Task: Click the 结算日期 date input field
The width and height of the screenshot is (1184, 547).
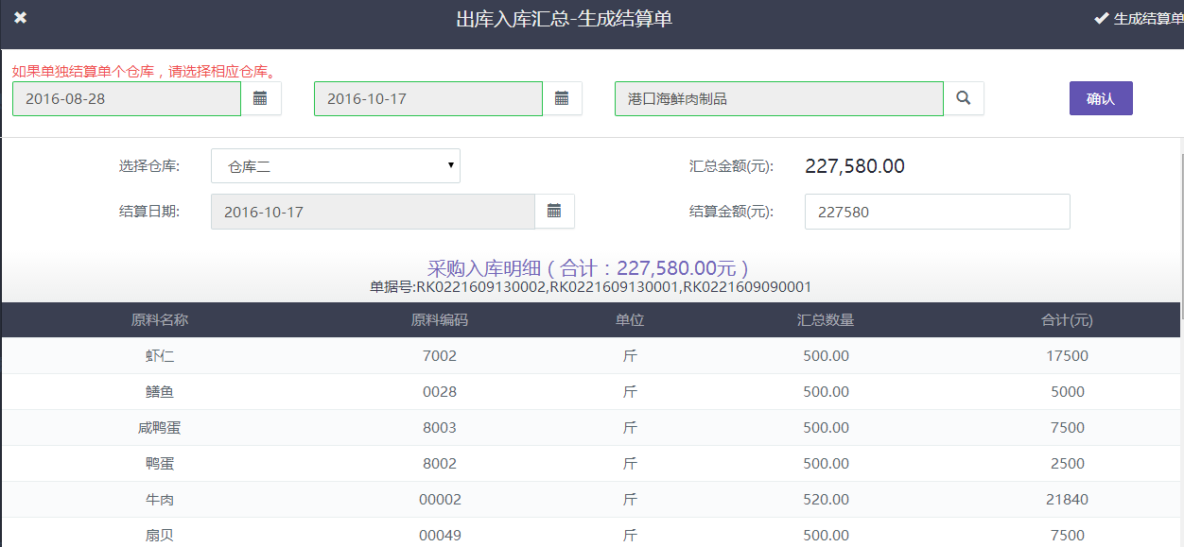Action: [373, 212]
